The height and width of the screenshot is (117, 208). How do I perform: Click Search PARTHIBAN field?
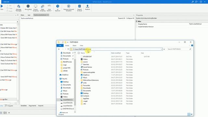pos(179,49)
